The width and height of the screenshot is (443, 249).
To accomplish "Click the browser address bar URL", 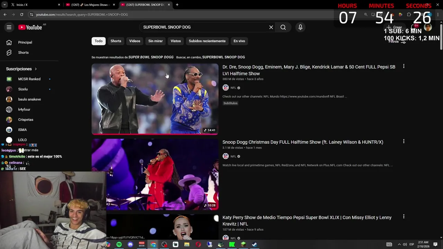I will tap(82, 15).
